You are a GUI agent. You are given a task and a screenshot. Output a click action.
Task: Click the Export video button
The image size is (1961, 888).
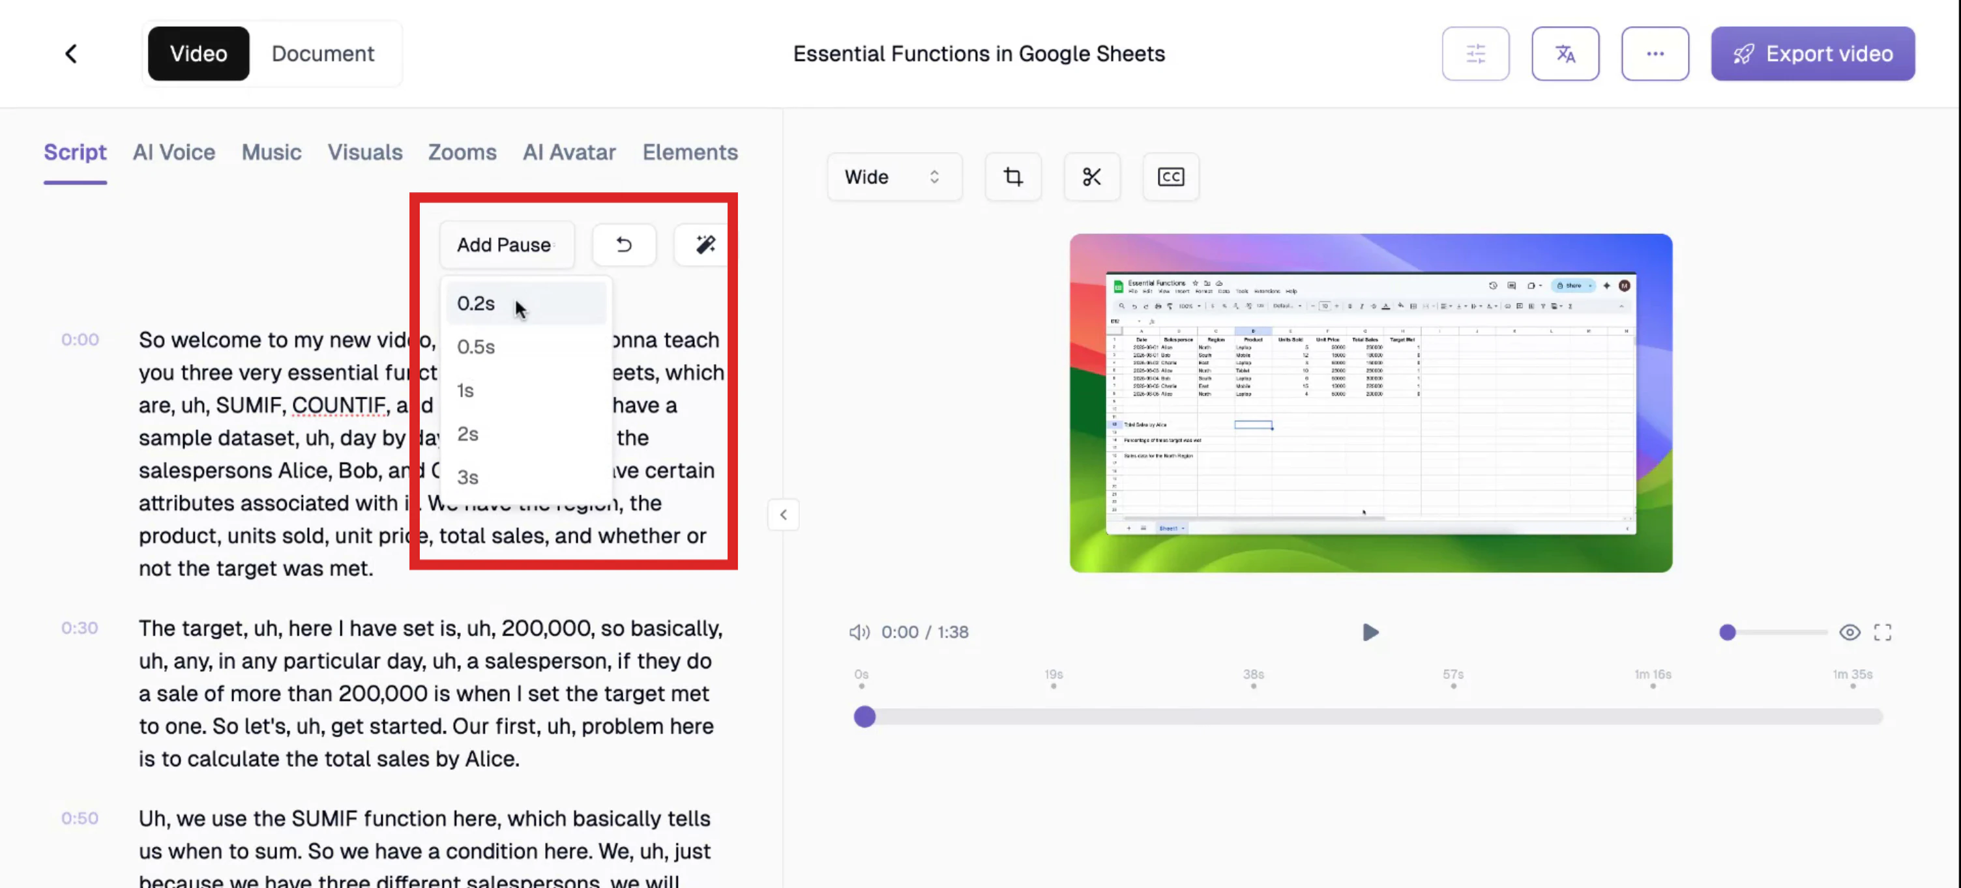pyautogui.click(x=1812, y=53)
